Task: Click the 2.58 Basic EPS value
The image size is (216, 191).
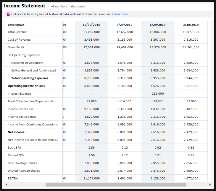Action: click(x=91, y=147)
